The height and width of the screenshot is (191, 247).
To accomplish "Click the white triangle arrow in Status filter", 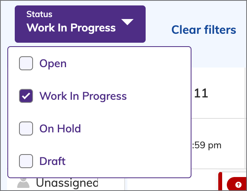I will pyautogui.click(x=127, y=22).
